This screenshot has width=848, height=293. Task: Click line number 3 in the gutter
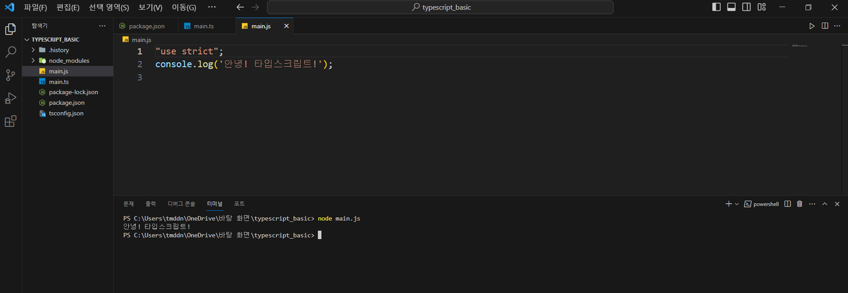pyautogui.click(x=140, y=77)
